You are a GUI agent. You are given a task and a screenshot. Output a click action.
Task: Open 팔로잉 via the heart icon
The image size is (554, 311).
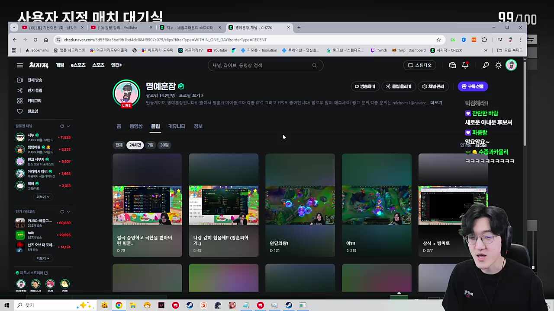click(19, 111)
